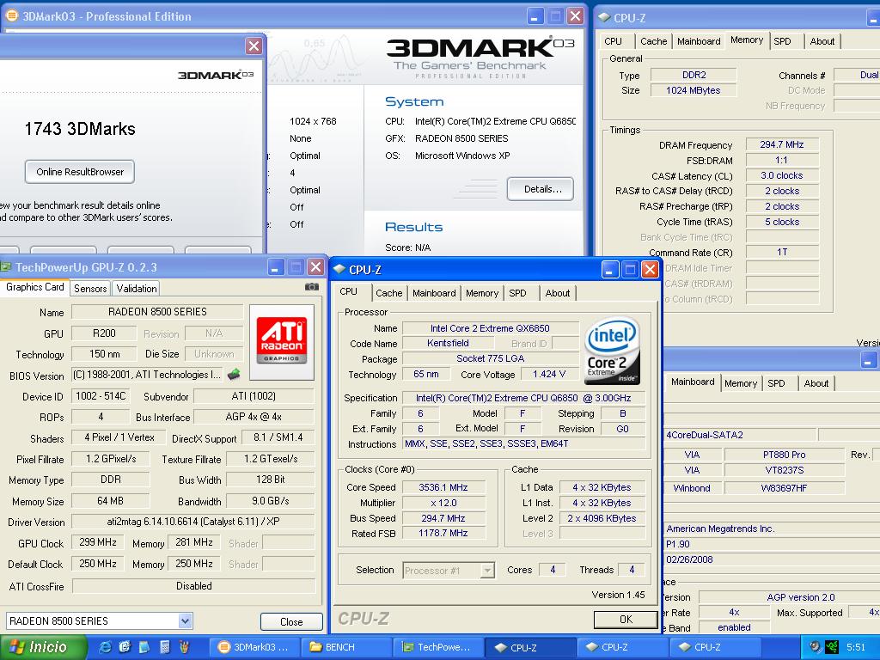Switch to BENCH folder taskbar button
The height and width of the screenshot is (660, 880).
coord(346,647)
